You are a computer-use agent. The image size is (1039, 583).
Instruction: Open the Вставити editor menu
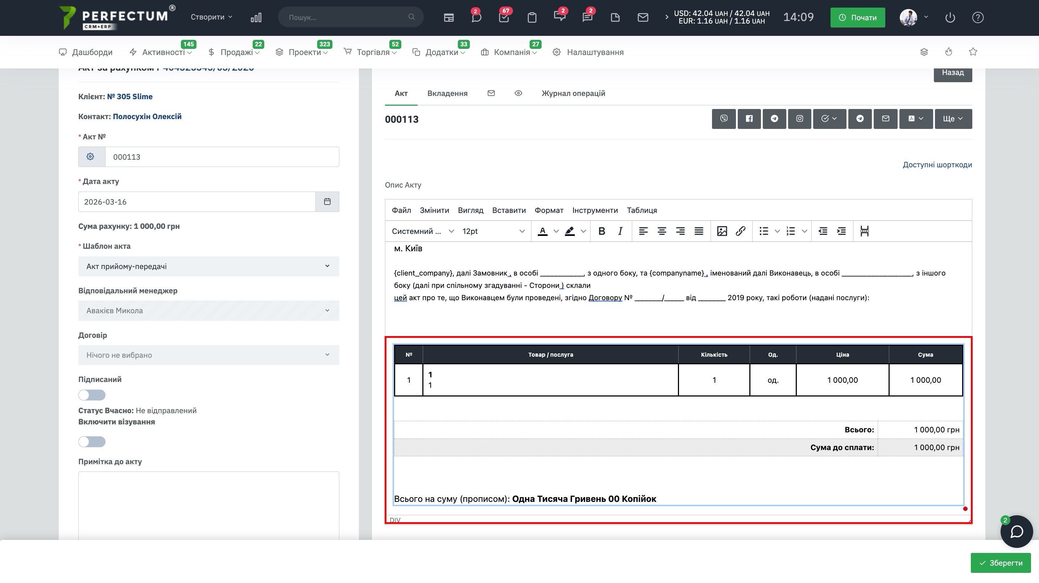click(509, 210)
